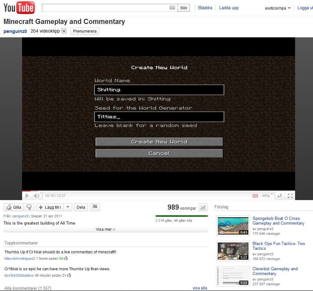Open the killswitchrodriguez2 commenter profile

[x=20, y=258]
